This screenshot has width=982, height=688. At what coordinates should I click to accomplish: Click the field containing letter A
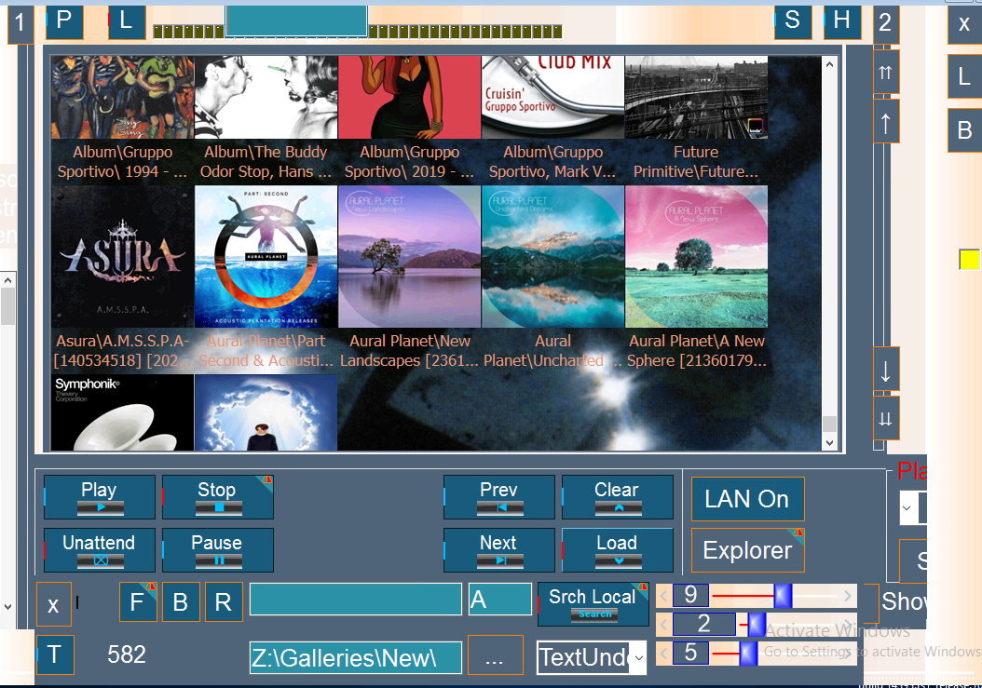point(499,600)
